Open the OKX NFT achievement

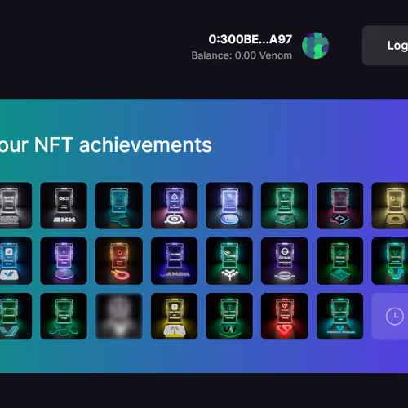click(64, 206)
